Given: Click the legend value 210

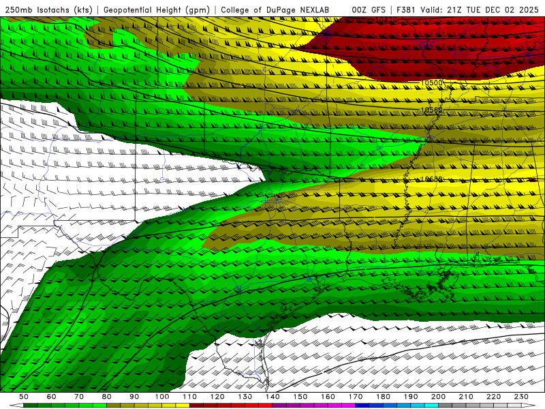Looking at the screenshot, I should 466,397.
